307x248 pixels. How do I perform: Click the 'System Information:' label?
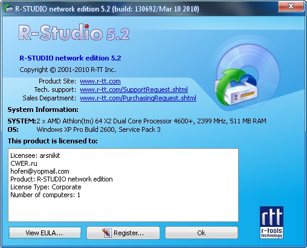(x=43, y=109)
